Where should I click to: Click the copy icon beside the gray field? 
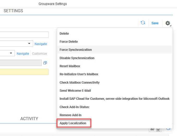tap(45, 63)
